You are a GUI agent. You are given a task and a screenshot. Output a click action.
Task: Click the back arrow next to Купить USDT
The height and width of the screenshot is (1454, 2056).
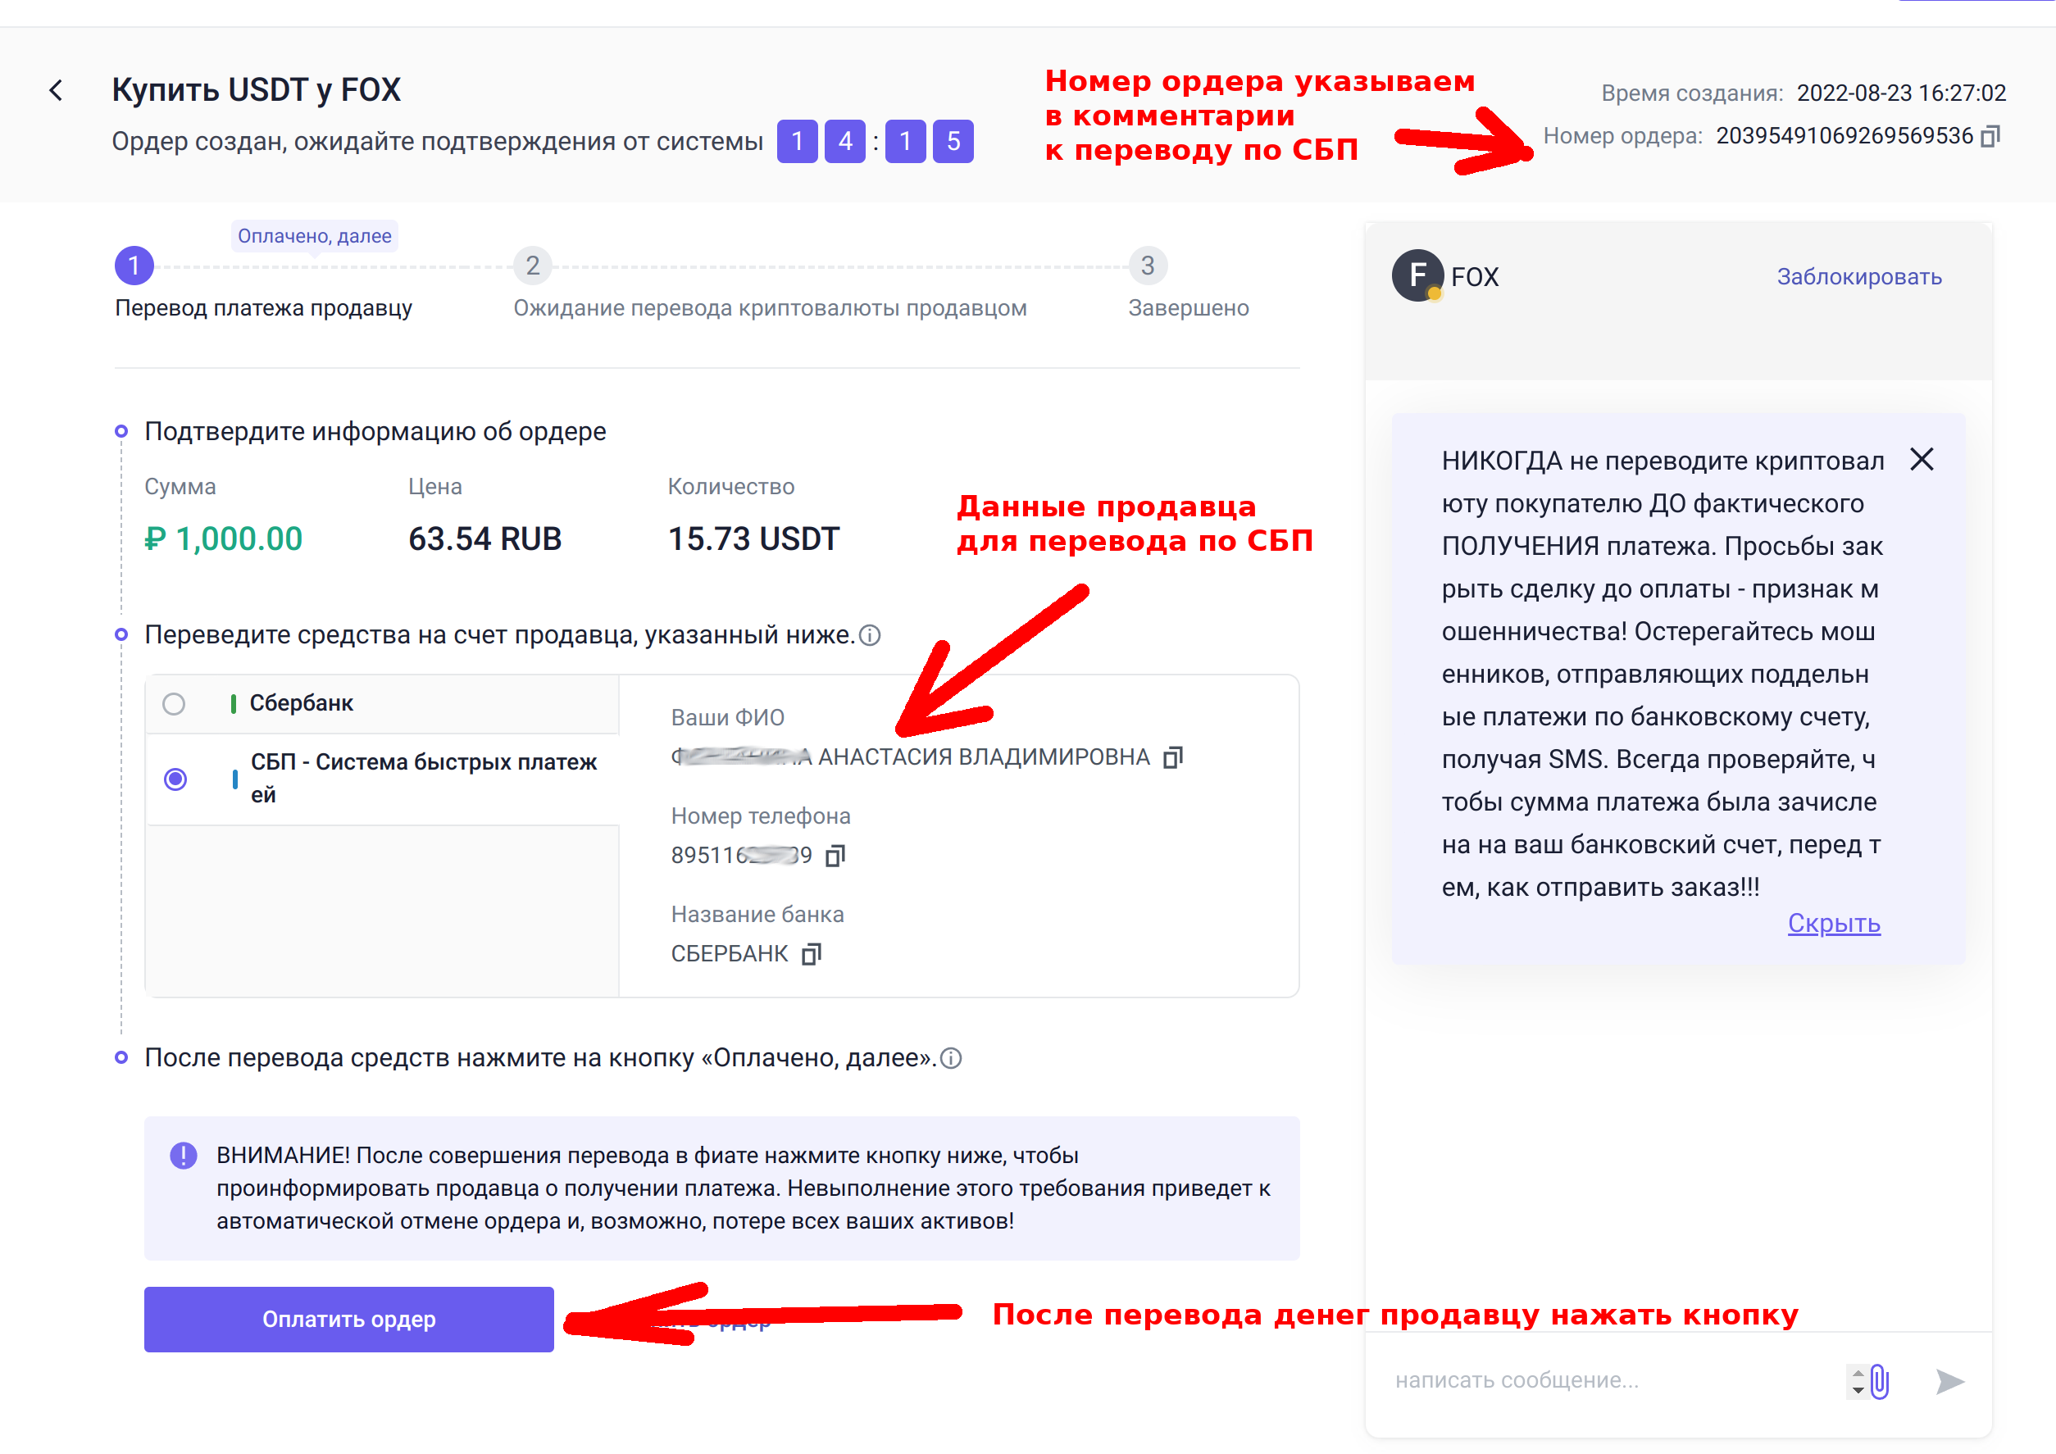[x=57, y=90]
